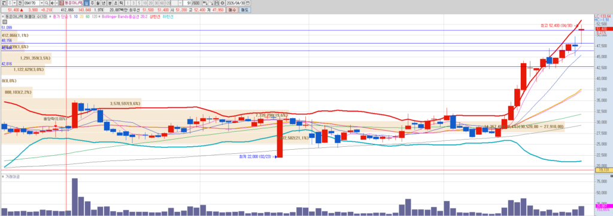
Task: Toggle the marker before Bollinger Bands legend
Action: click(99, 16)
